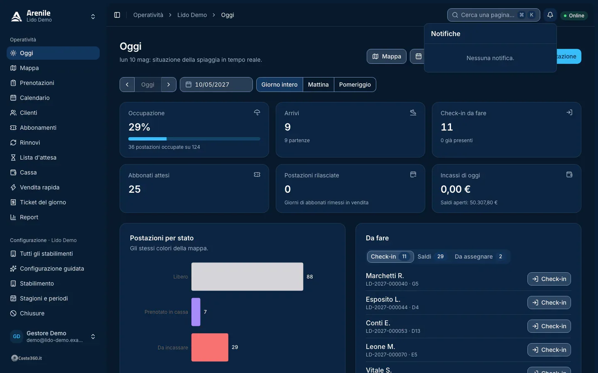
Task: Check in Leone M.
Action: coord(549,350)
